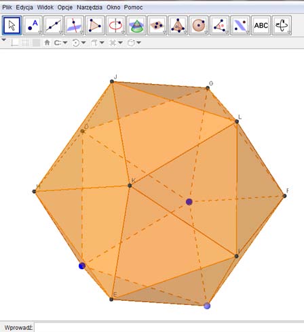The image size is (304, 332).
Task: Select the light blue point at the bottom vertex
Action: tap(207, 306)
